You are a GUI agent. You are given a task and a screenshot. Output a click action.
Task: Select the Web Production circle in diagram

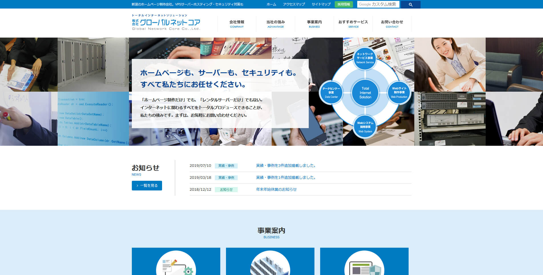(399, 93)
